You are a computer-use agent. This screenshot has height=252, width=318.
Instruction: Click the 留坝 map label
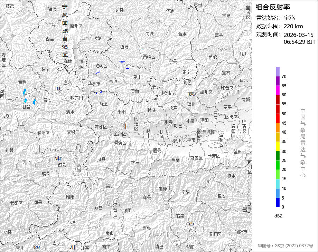click(x=110, y=186)
